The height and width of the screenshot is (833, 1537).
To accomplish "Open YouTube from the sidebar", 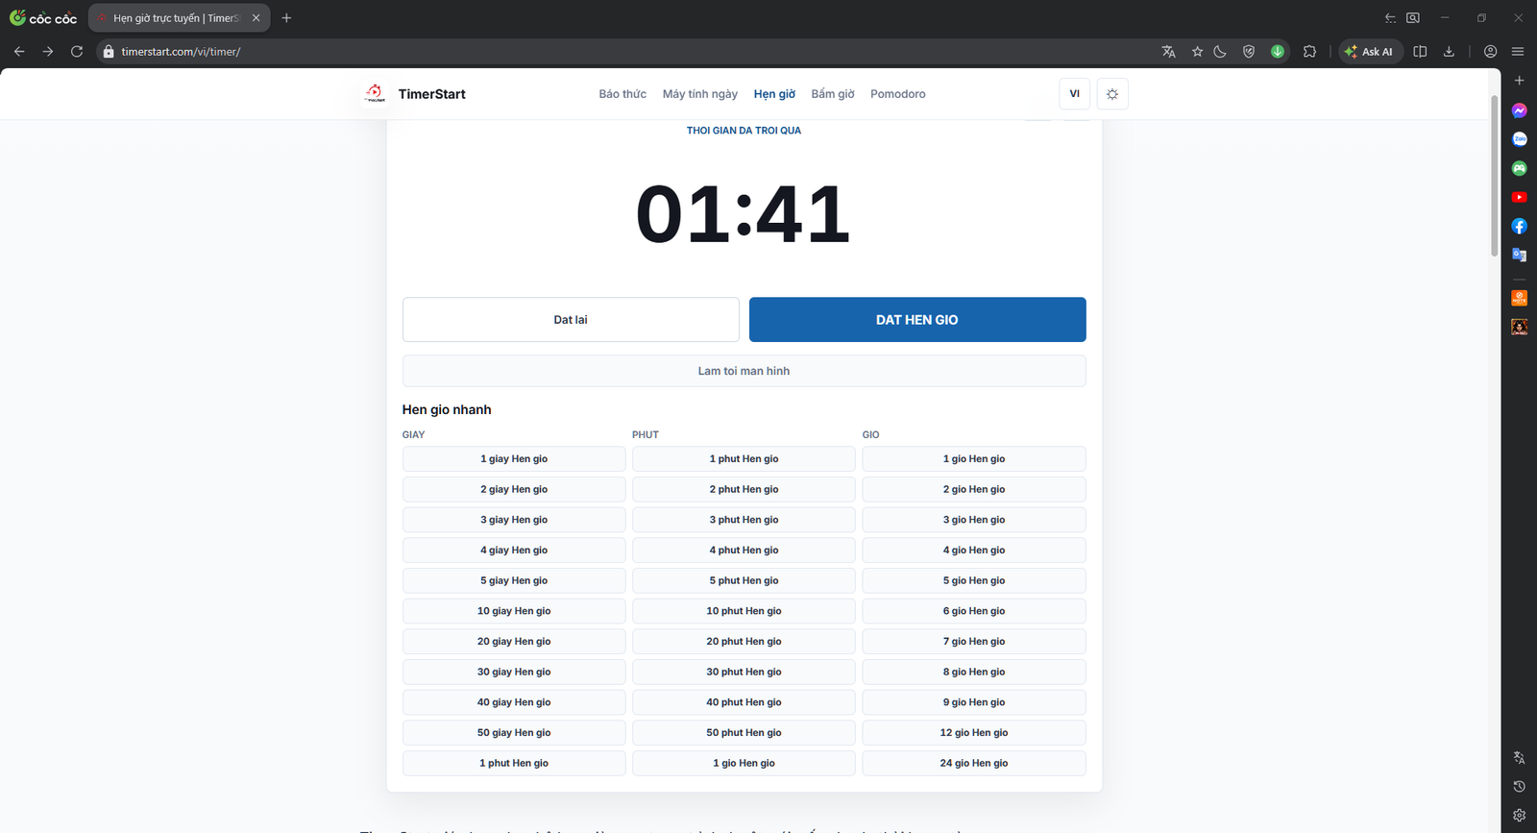I will [x=1519, y=197].
